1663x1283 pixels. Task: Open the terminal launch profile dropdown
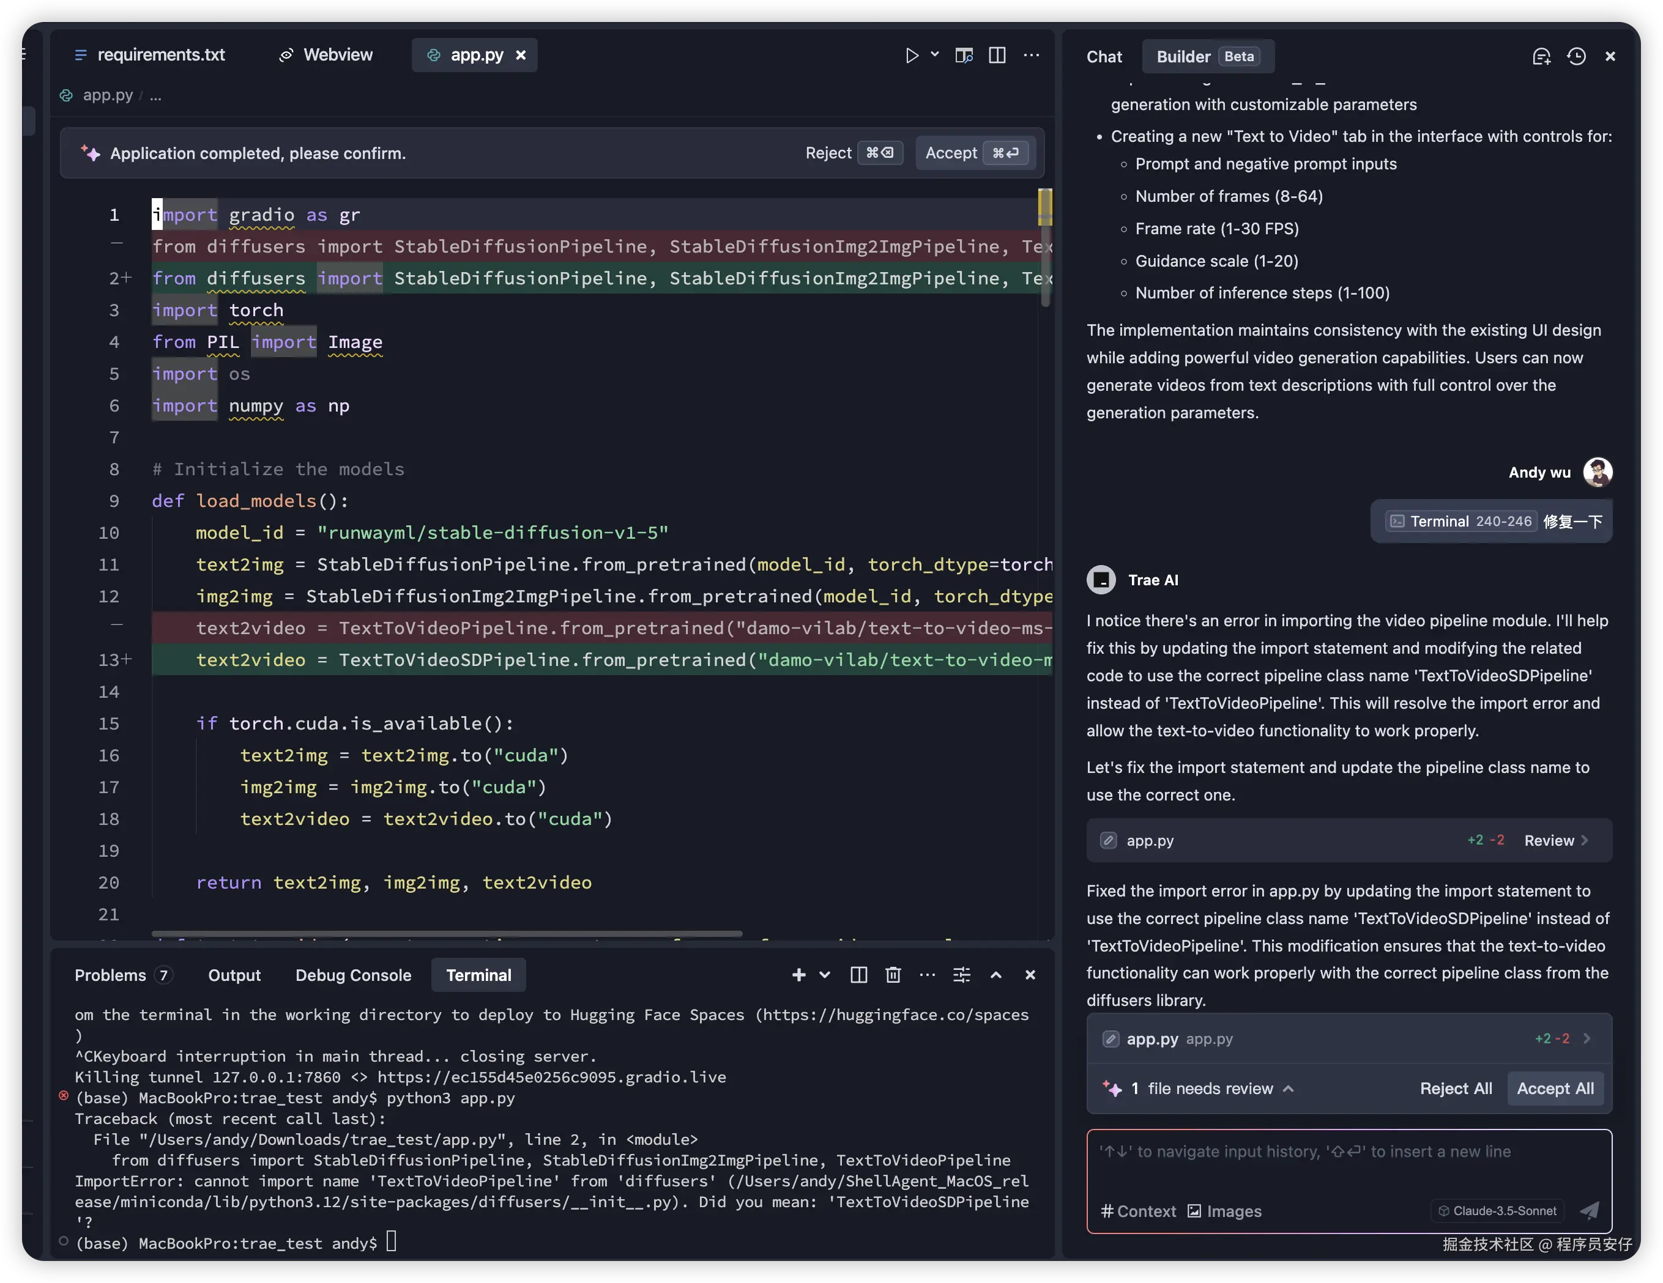825,975
